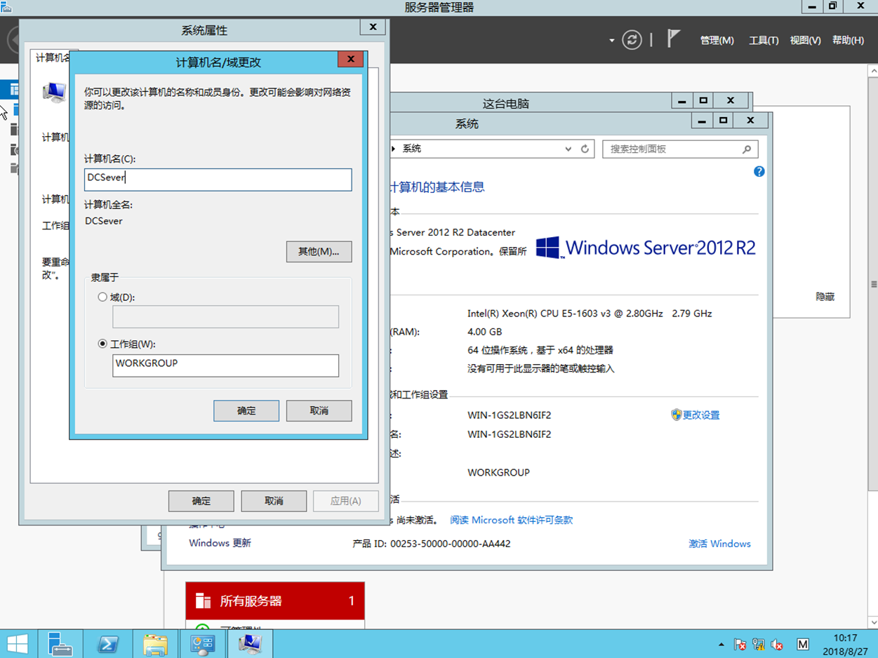Confirm with 确定 in the rename dialog
Screen dimensions: 878x658
(246, 411)
